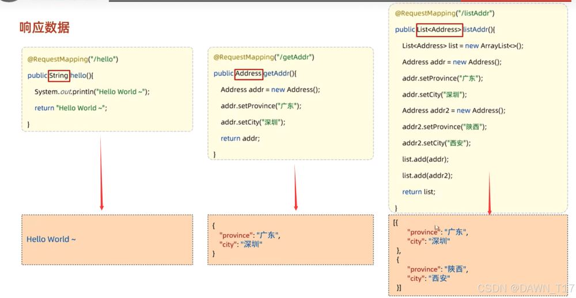This screenshot has height=298, width=576.
Task: Click addr.setCity("深圳") in the getAddr method
Action: coord(253,122)
